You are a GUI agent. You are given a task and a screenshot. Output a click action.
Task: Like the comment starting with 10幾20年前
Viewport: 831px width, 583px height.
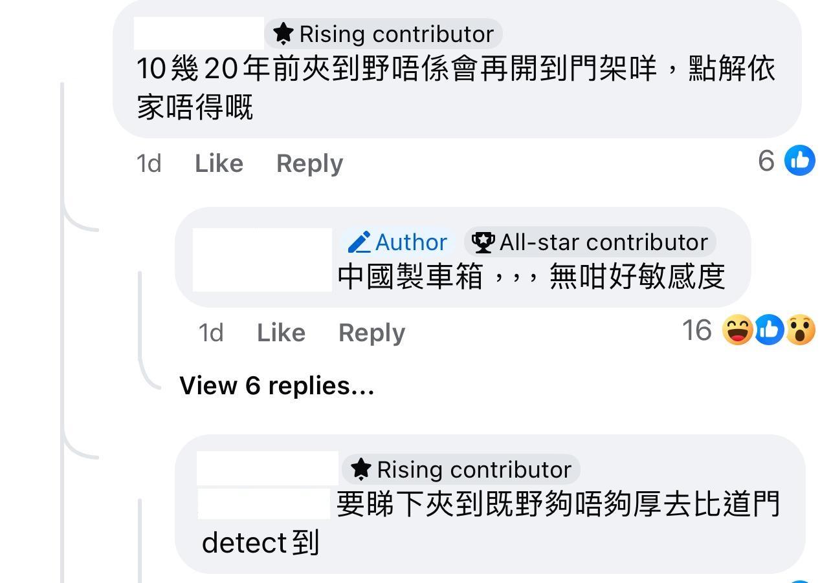click(x=219, y=164)
